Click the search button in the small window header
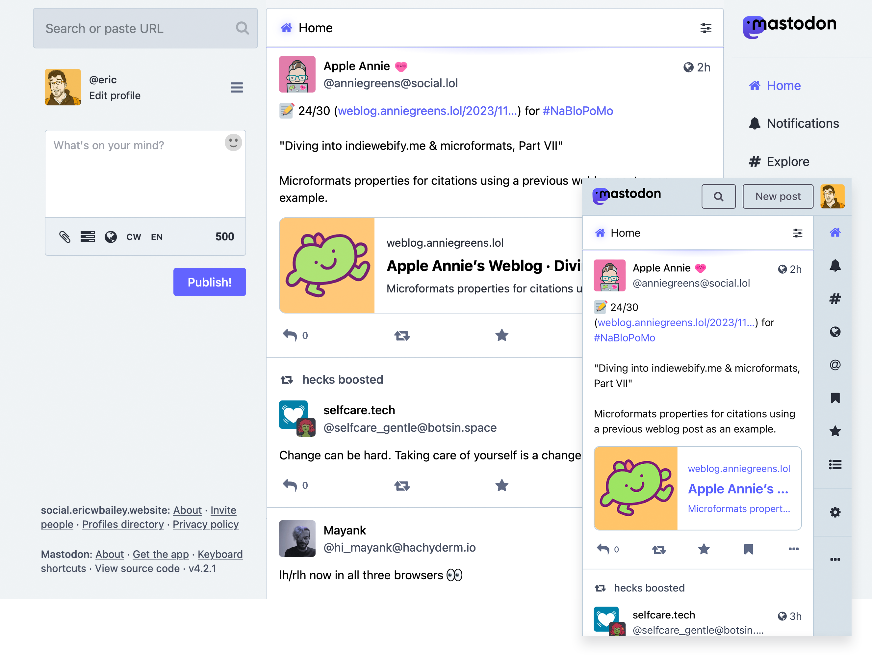 [x=719, y=197]
